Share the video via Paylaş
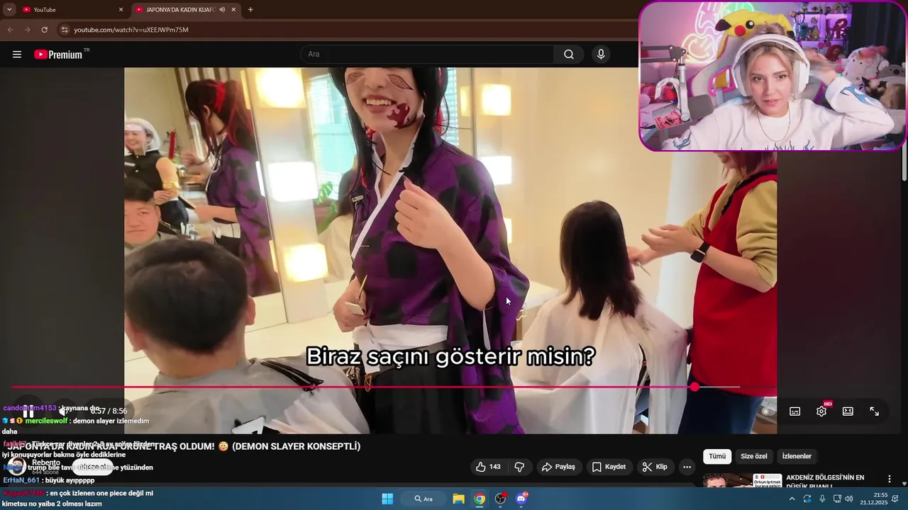Image resolution: width=908 pixels, height=510 pixels. tap(558, 467)
